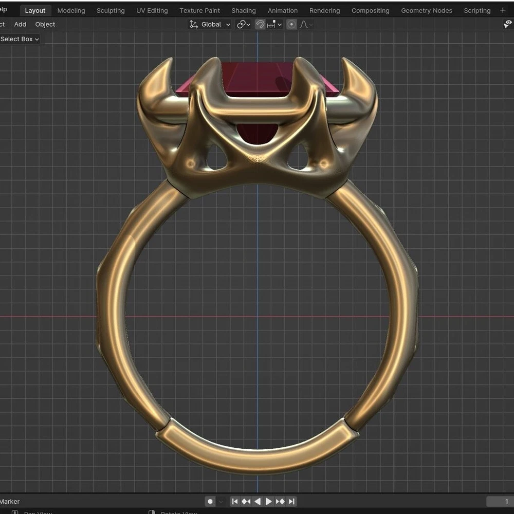This screenshot has height=514, width=514.
Task: Open the Object menu
Action: click(45, 24)
